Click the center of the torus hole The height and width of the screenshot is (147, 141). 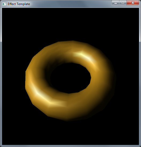(x=70, y=78)
